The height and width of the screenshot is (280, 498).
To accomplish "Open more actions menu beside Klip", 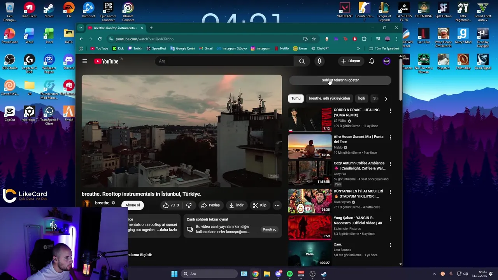I will tap(277, 205).
